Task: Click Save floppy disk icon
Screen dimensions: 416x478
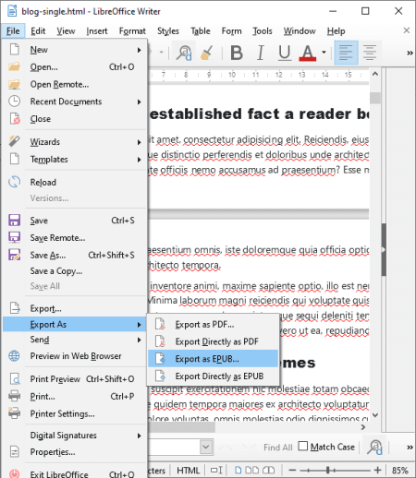Action: coord(14,221)
